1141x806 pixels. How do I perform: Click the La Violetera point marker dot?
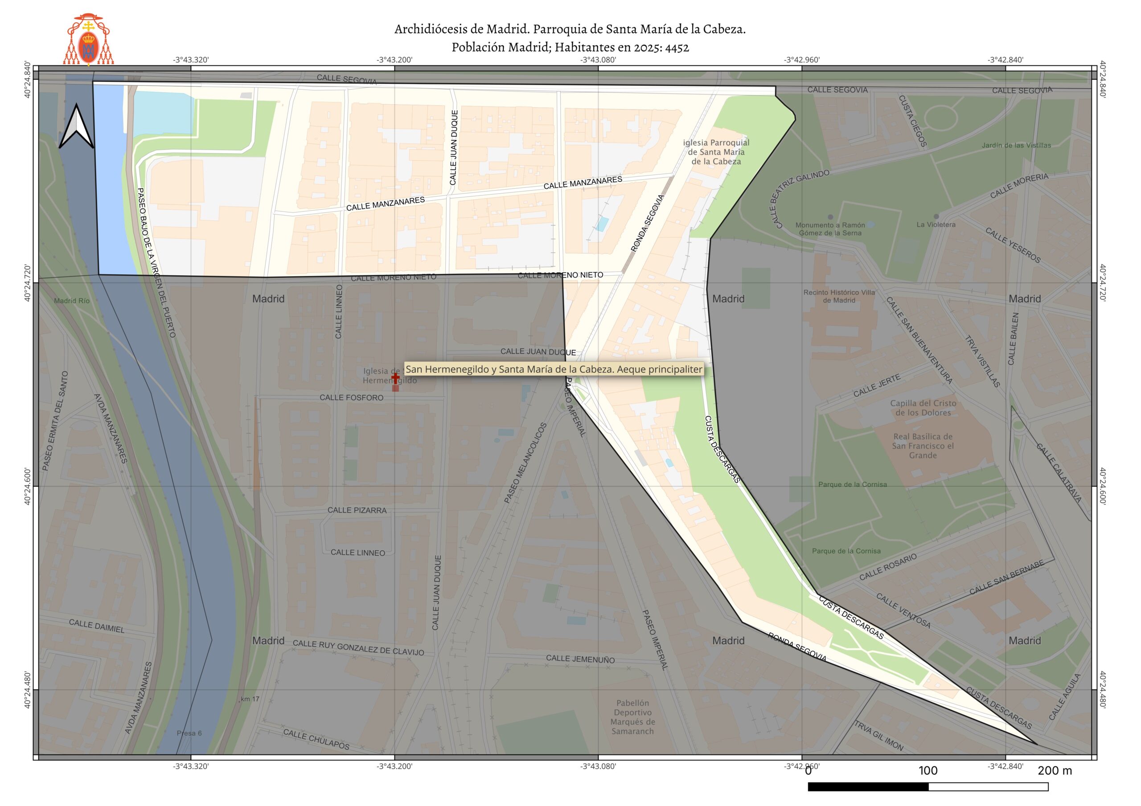point(936,216)
